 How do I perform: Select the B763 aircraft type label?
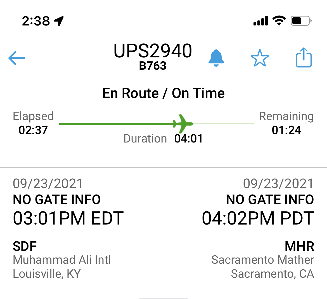pos(153,66)
